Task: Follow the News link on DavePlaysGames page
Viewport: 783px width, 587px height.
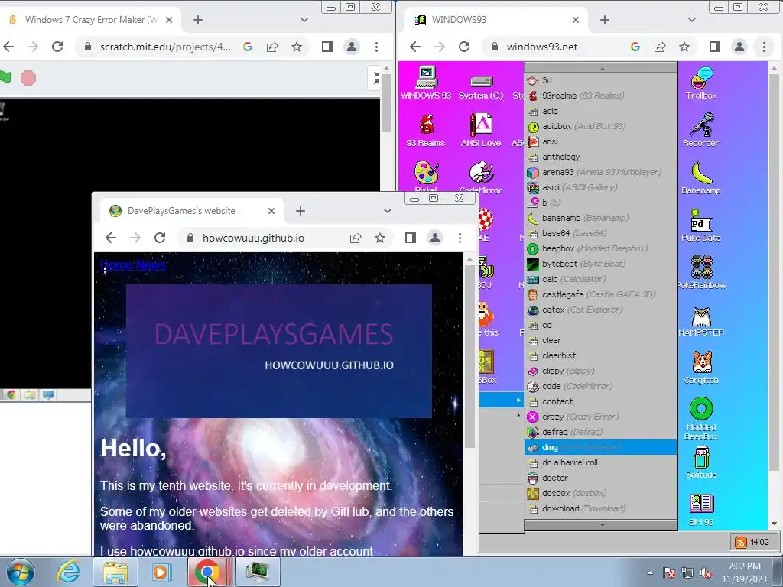Action: tap(151, 264)
